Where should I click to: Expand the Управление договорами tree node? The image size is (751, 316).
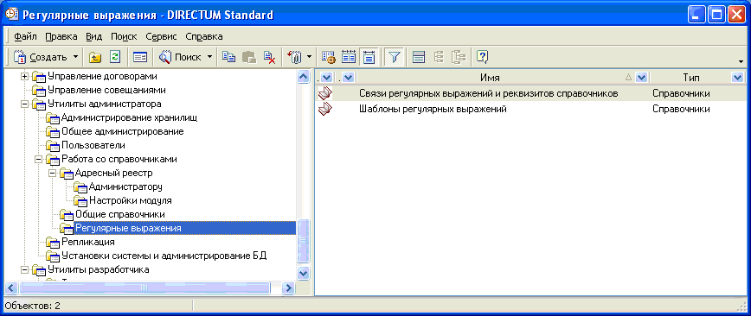pos(25,77)
